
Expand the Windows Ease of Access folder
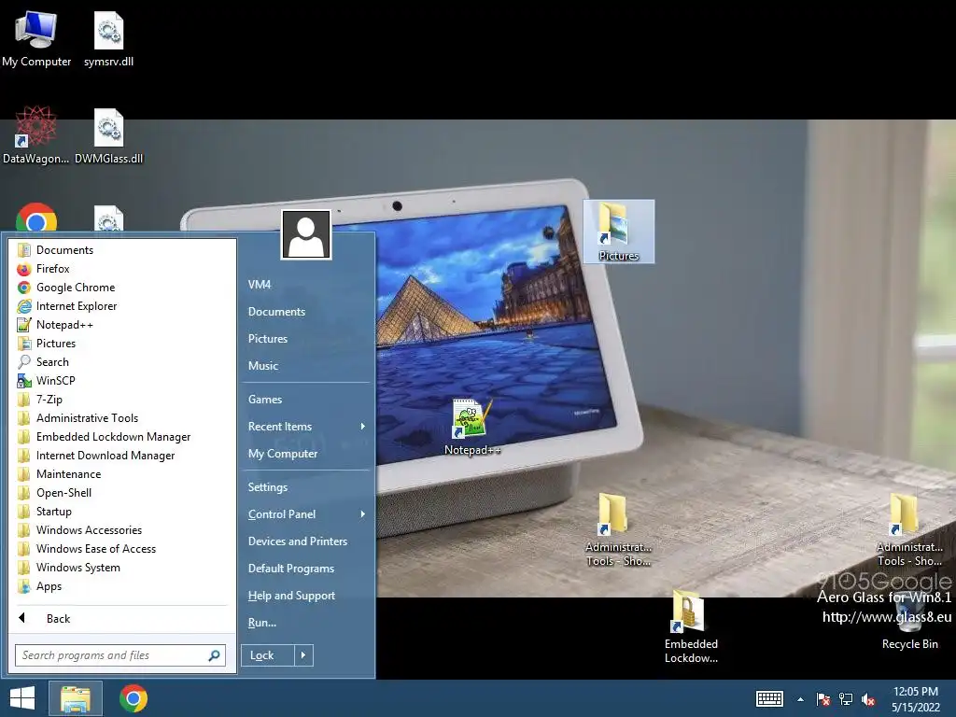pyautogui.click(x=122, y=549)
